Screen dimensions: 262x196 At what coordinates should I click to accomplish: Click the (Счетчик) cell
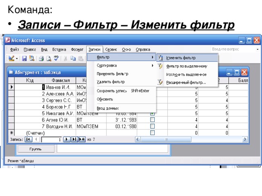point(30,133)
